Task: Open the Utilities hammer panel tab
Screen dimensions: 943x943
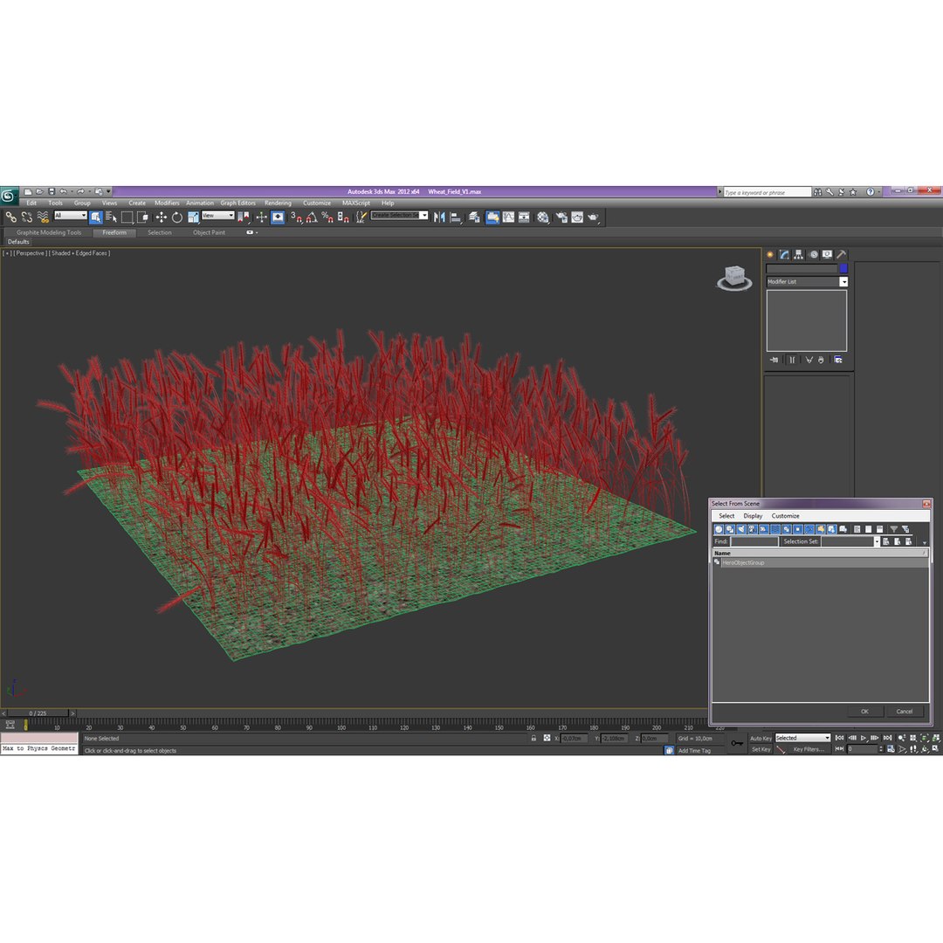Action: [x=842, y=254]
